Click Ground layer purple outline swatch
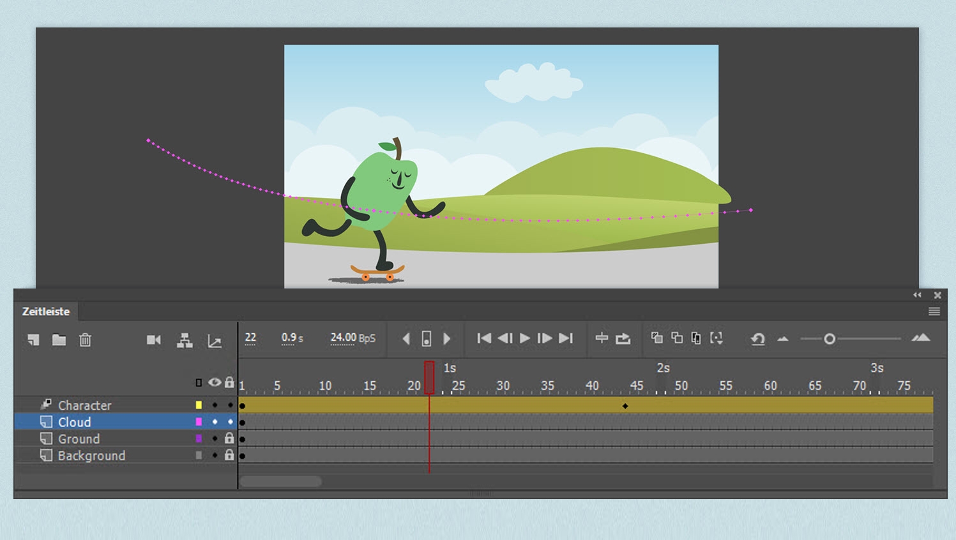 point(199,439)
